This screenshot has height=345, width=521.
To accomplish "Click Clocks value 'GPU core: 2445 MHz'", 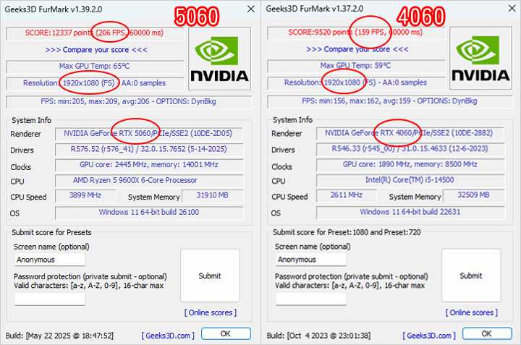I will pos(149,165).
